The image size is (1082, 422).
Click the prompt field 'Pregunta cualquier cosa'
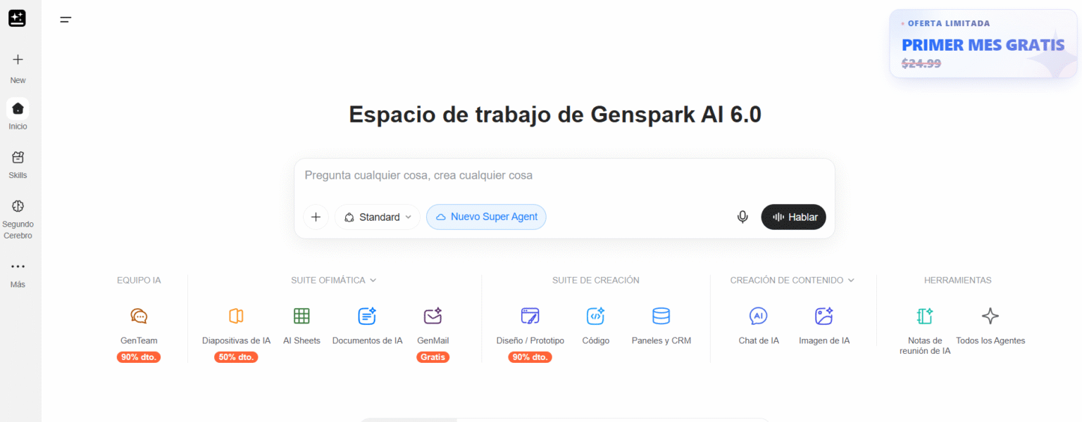coord(564,175)
